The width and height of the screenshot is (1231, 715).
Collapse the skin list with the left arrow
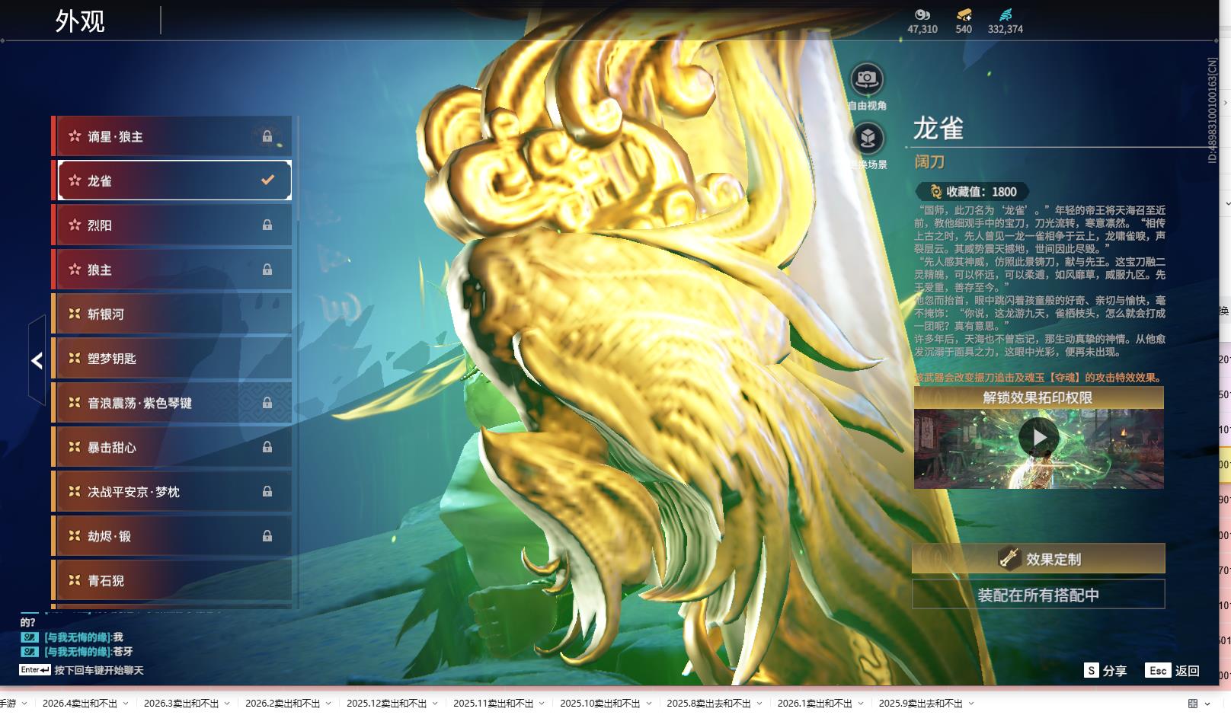tap(35, 361)
